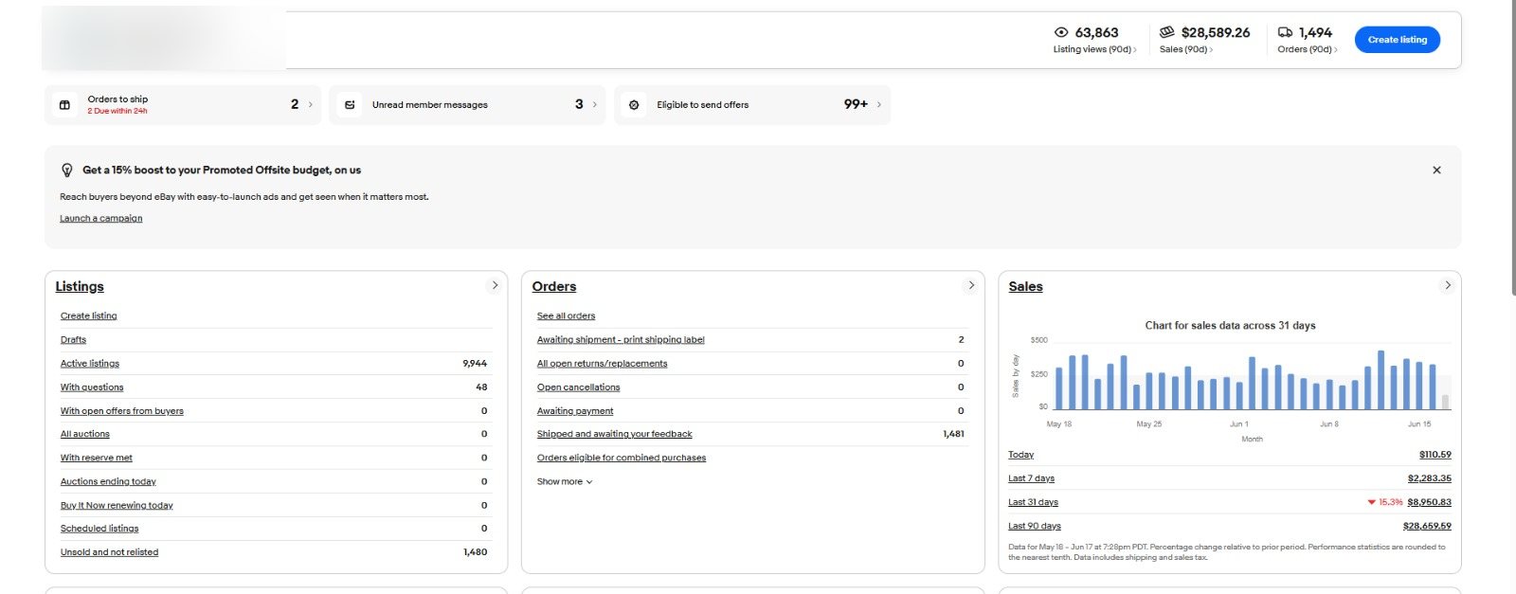Open the Unsold and not relisted link
Image resolution: width=1516 pixels, height=594 pixels.
click(x=109, y=552)
